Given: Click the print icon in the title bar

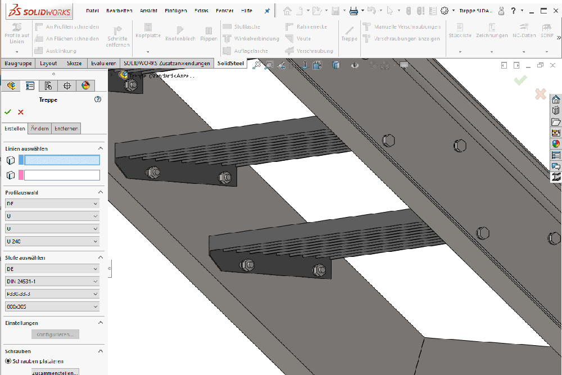Looking at the screenshot, I should (x=353, y=11).
